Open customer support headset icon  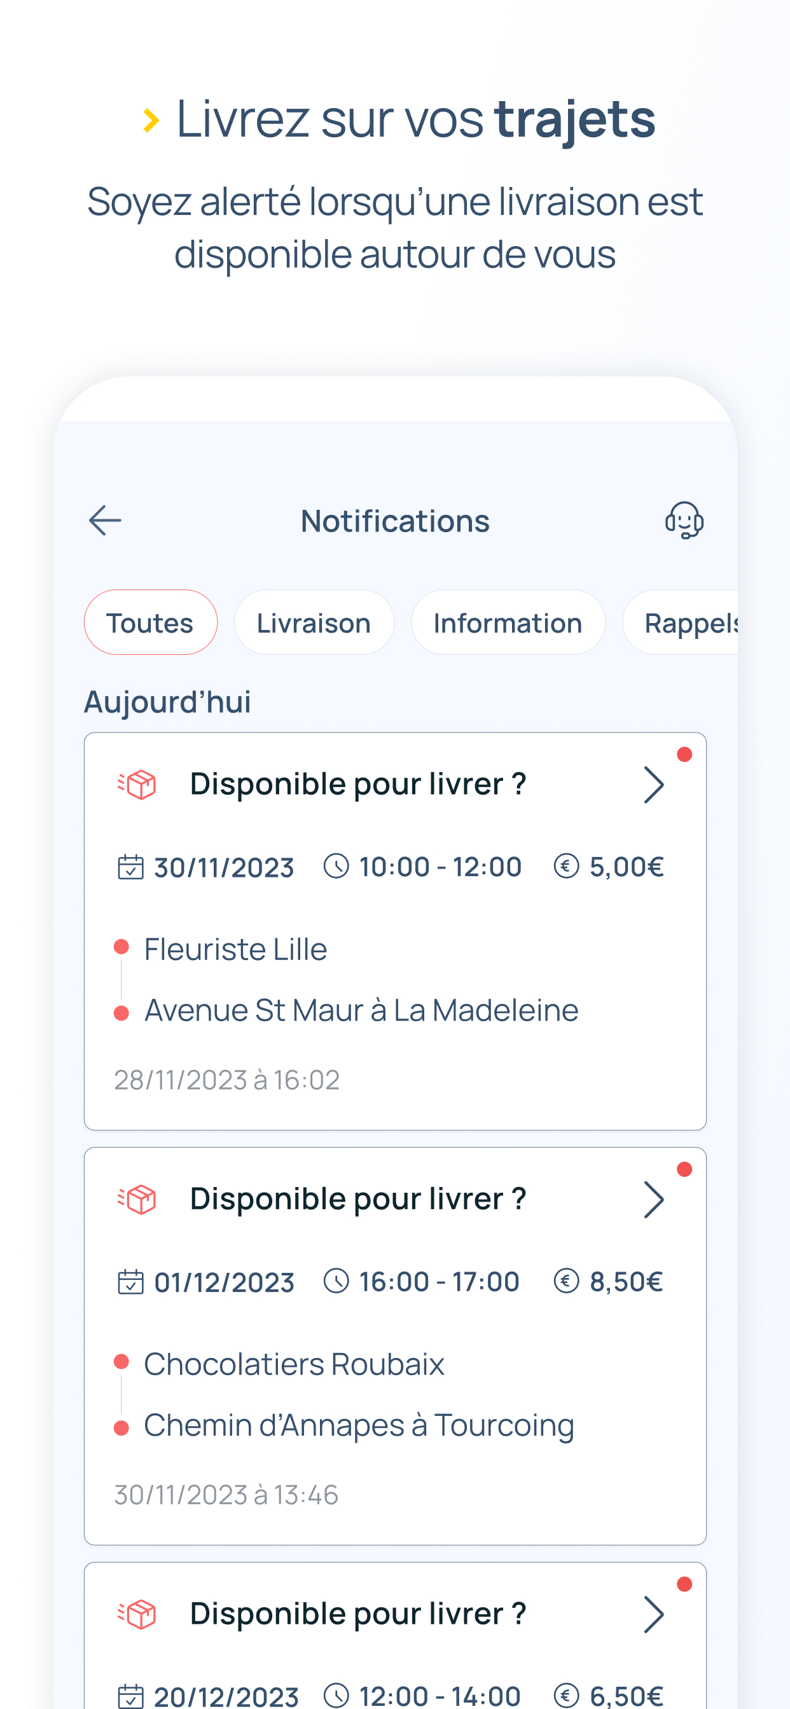coord(684,520)
